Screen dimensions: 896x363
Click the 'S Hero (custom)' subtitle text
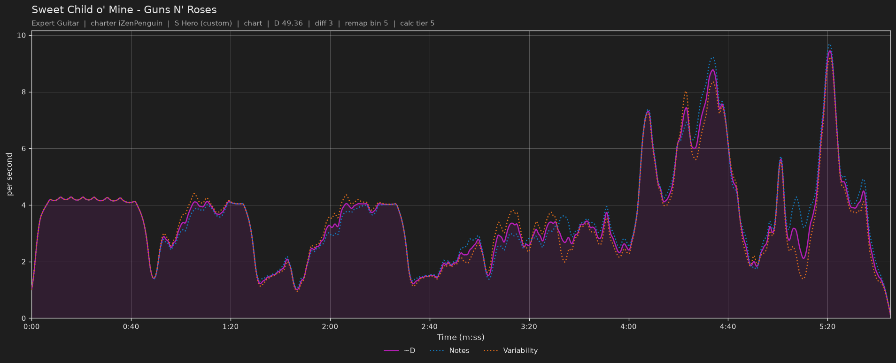203,23
